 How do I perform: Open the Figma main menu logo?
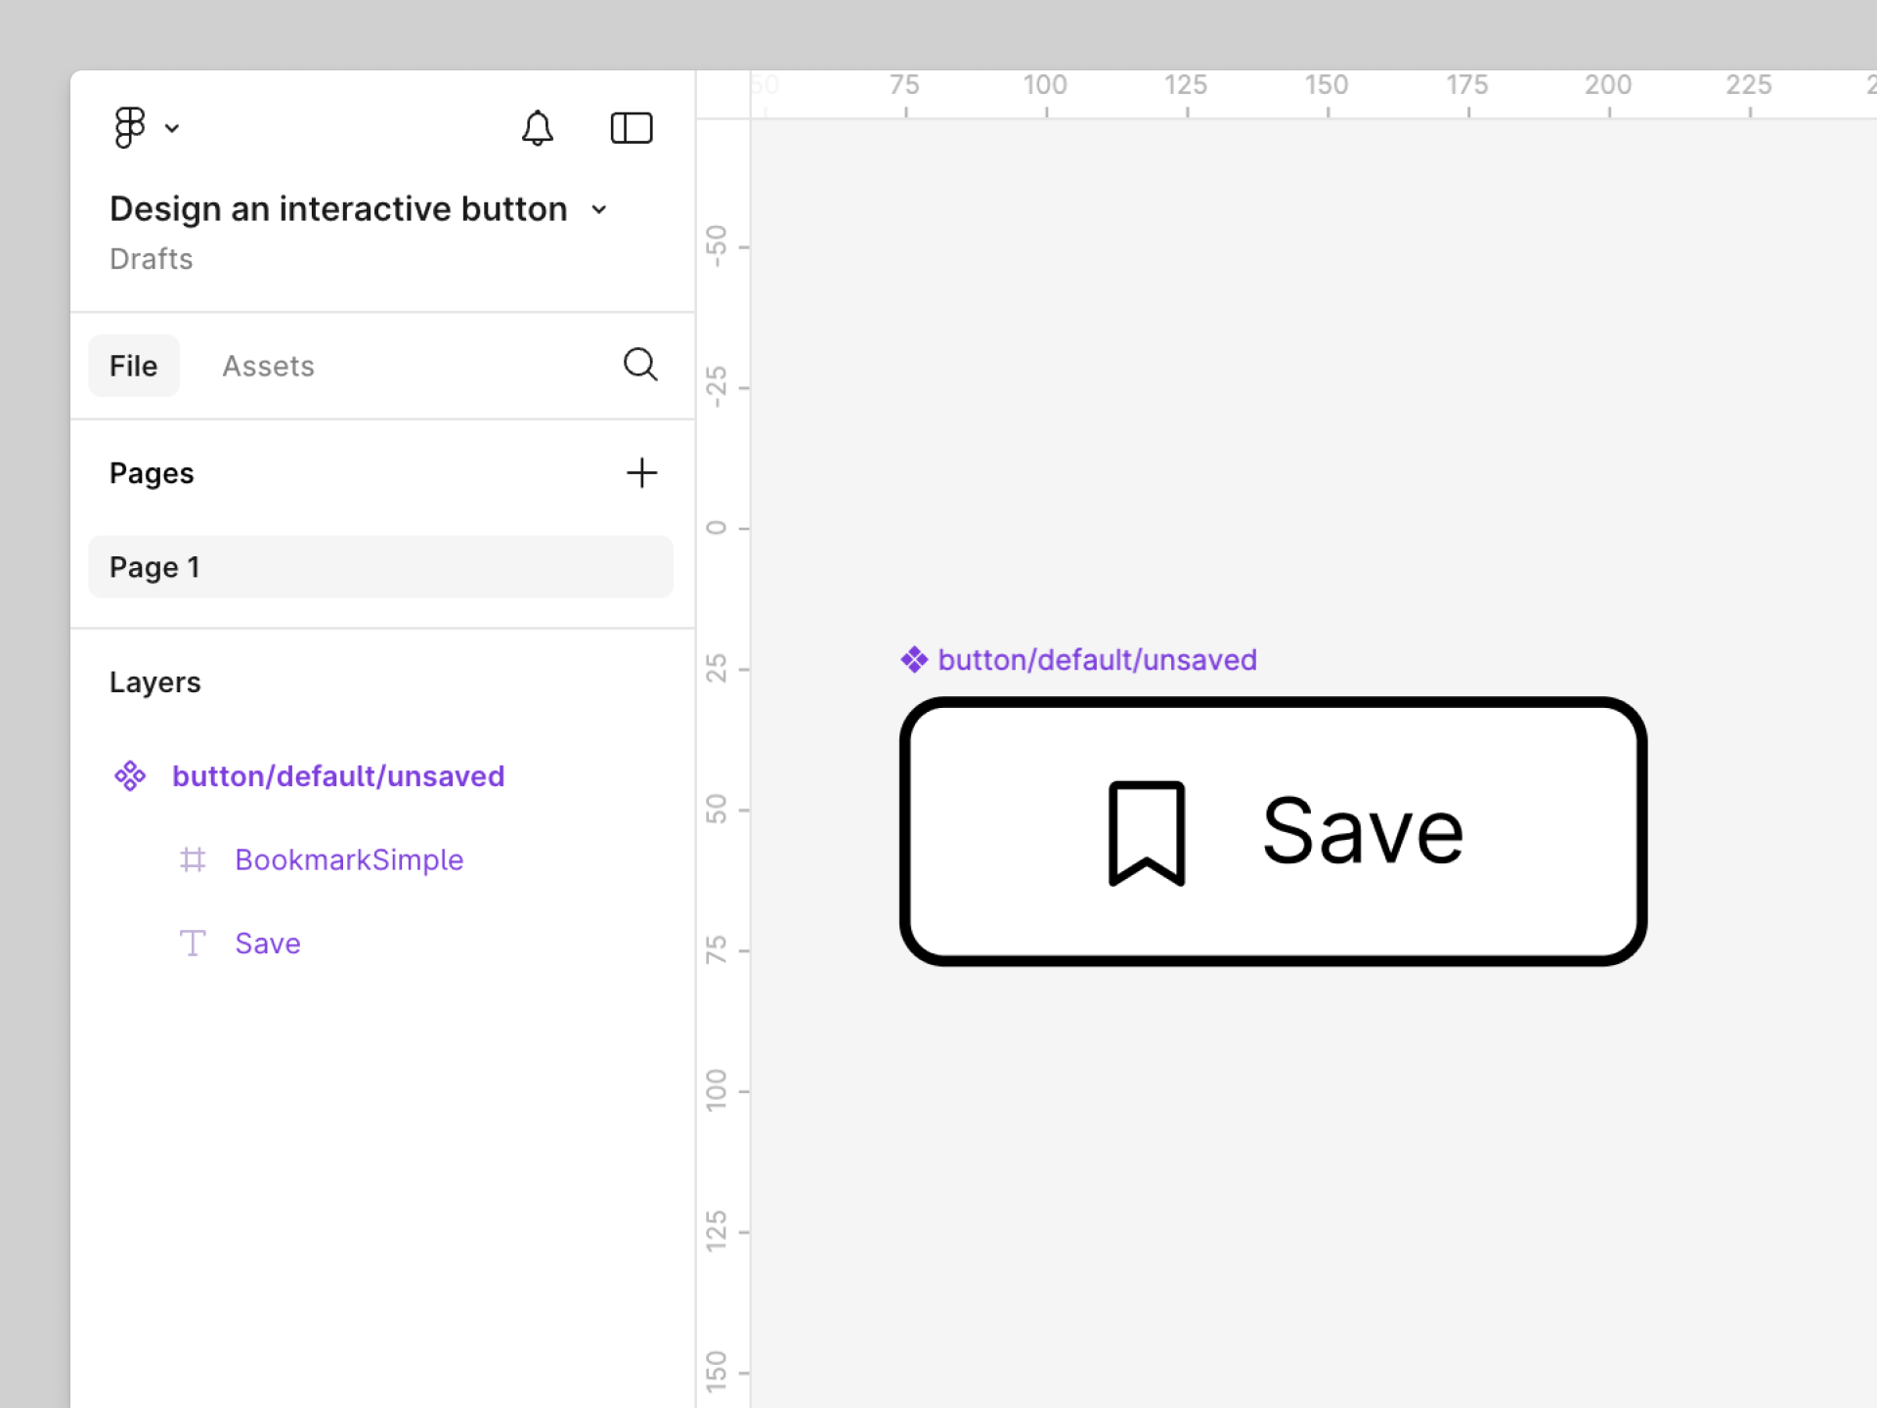pyautogui.click(x=129, y=127)
